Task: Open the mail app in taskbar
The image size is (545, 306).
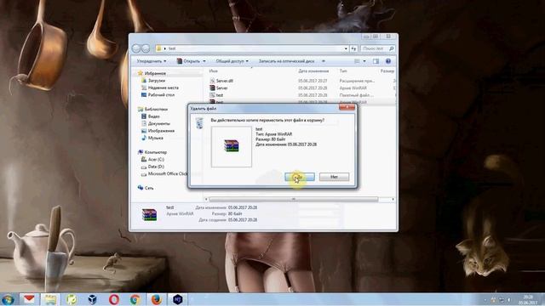Action: 29,299
